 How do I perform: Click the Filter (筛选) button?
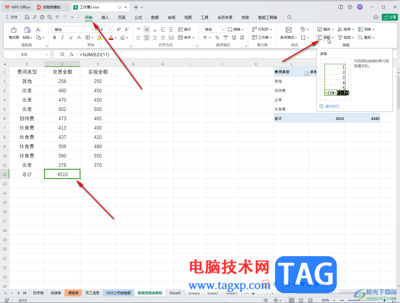[x=346, y=38]
